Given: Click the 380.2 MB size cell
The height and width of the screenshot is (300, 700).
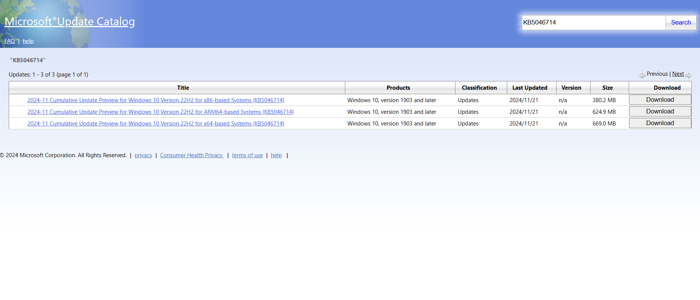Looking at the screenshot, I should (604, 100).
